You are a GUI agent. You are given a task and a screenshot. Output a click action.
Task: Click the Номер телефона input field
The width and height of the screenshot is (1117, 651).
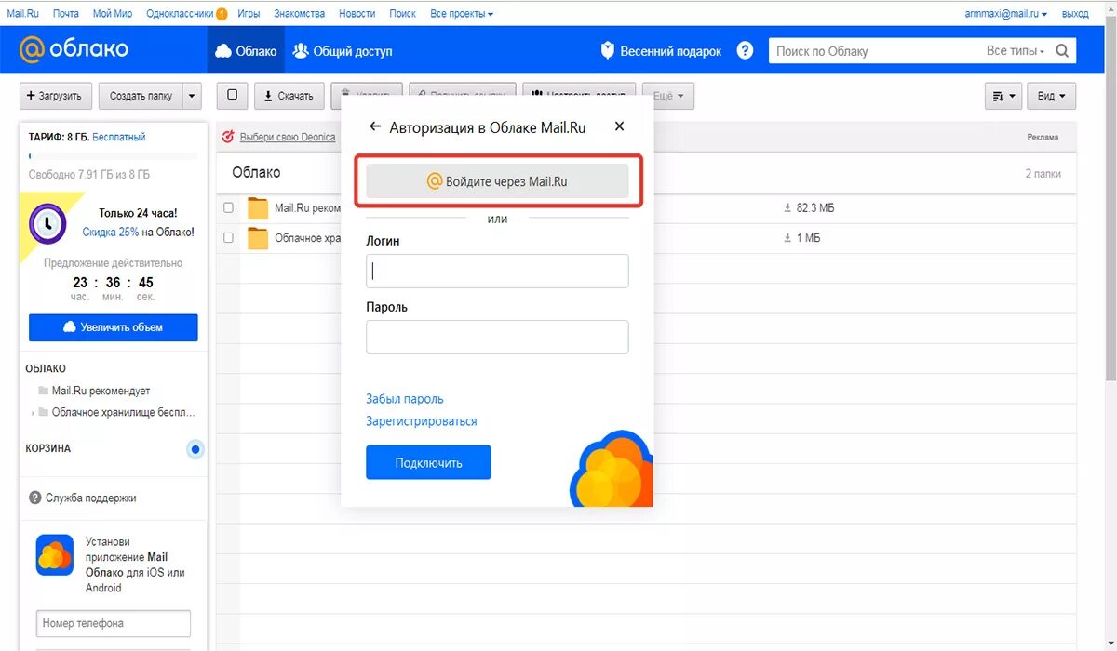pos(114,623)
